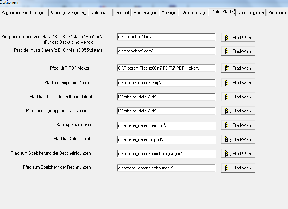Click folder-tree icon beside mysql data path
The width and height of the screenshot is (288, 209).
[228, 51]
